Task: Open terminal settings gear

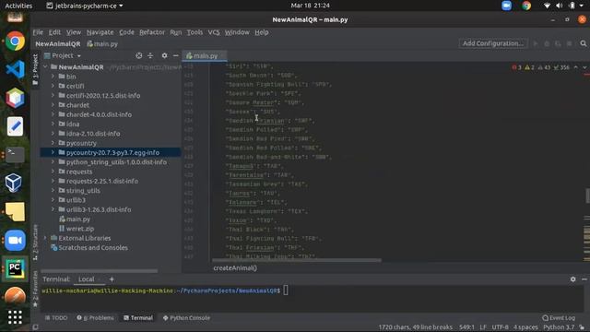Action: [x=572, y=279]
